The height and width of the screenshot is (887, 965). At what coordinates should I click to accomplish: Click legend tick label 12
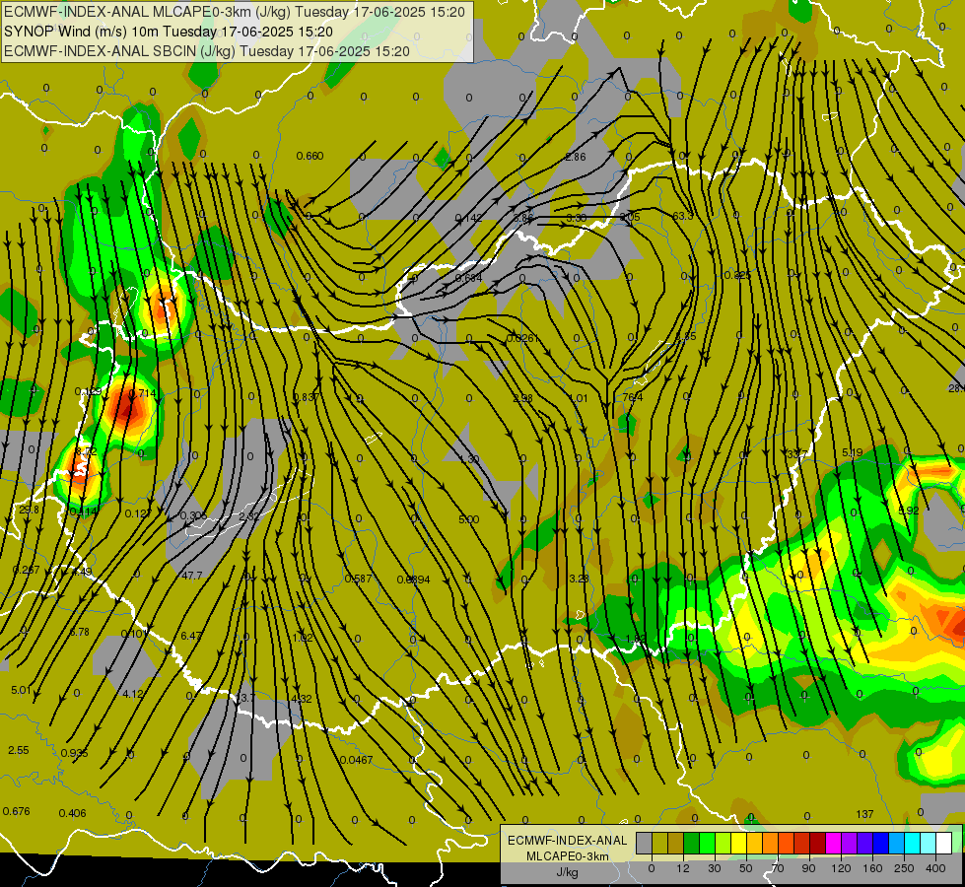point(683,868)
